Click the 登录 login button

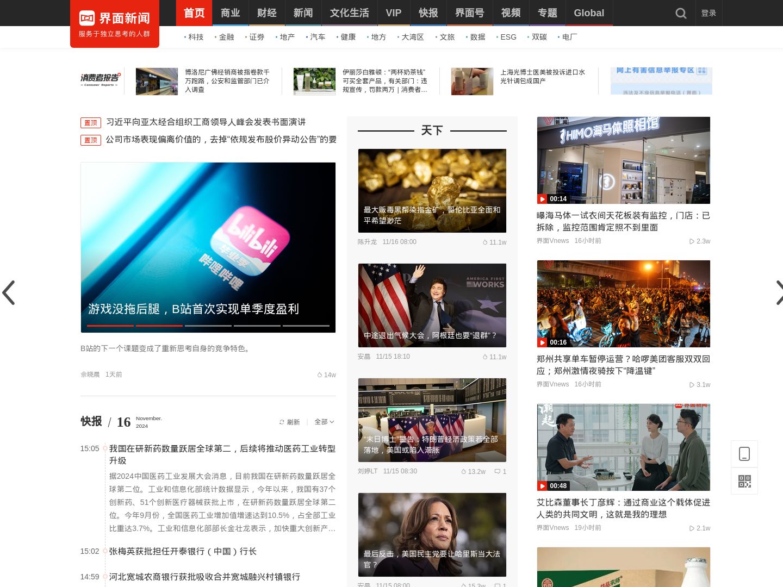pos(709,13)
